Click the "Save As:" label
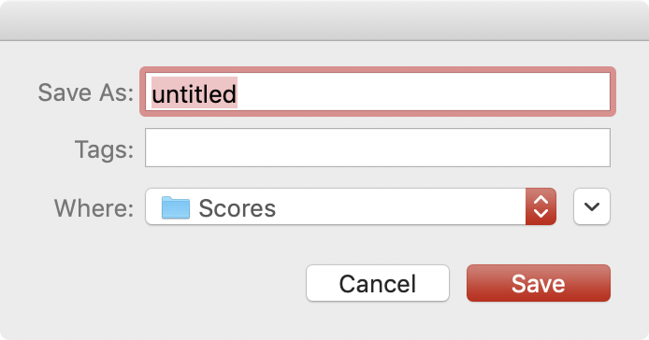 pyautogui.click(x=86, y=92)
